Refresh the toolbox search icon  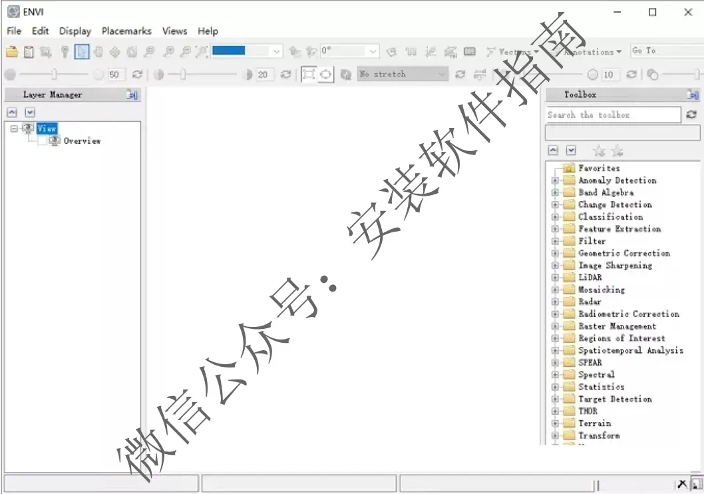(691, 115)
